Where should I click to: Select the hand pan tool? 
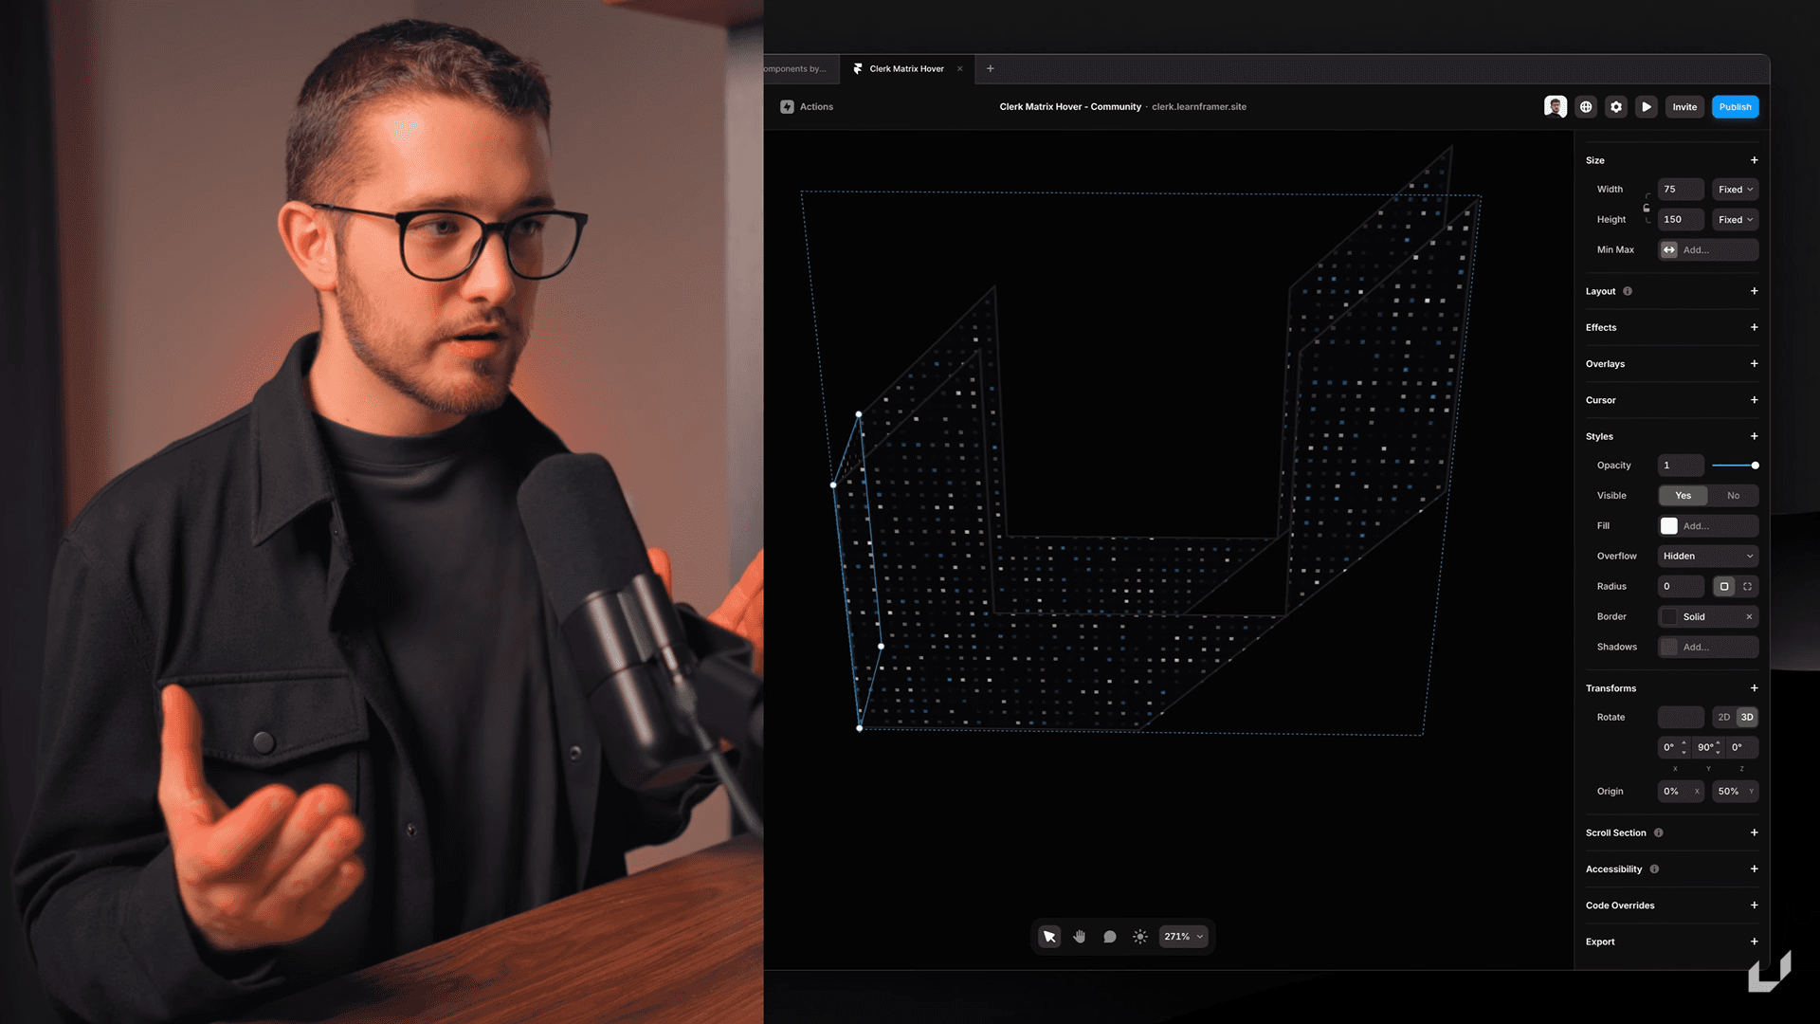pos(1080,937)
